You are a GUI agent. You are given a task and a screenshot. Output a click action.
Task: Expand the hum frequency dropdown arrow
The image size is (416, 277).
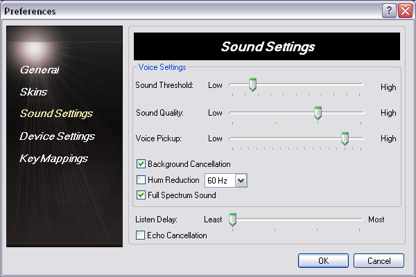241,181
